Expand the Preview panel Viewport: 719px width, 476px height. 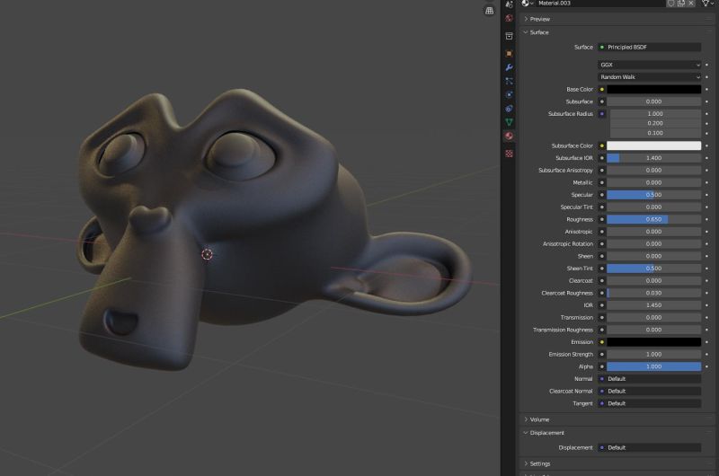pos(540,19)
